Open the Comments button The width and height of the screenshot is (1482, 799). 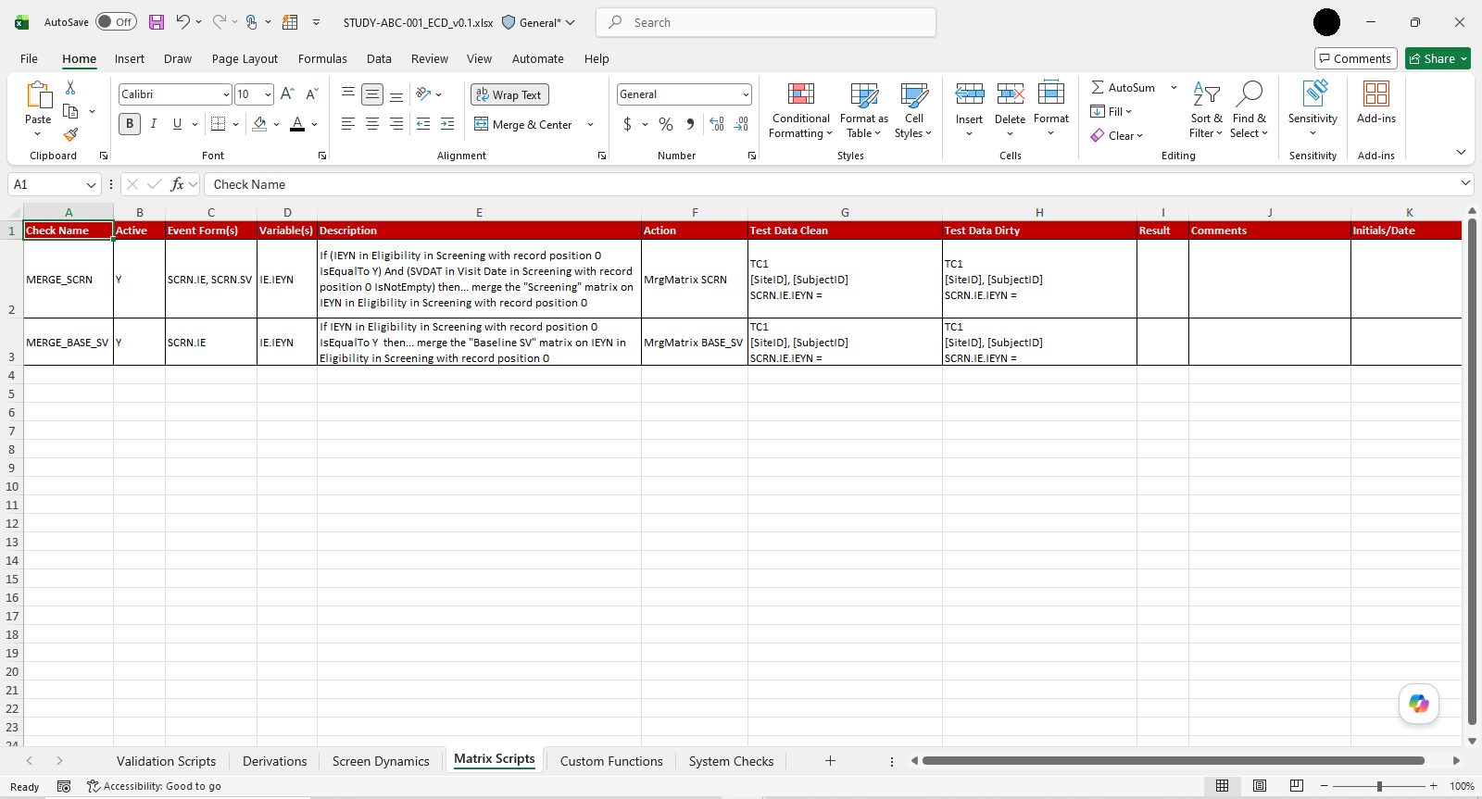tap(1354, 58)
